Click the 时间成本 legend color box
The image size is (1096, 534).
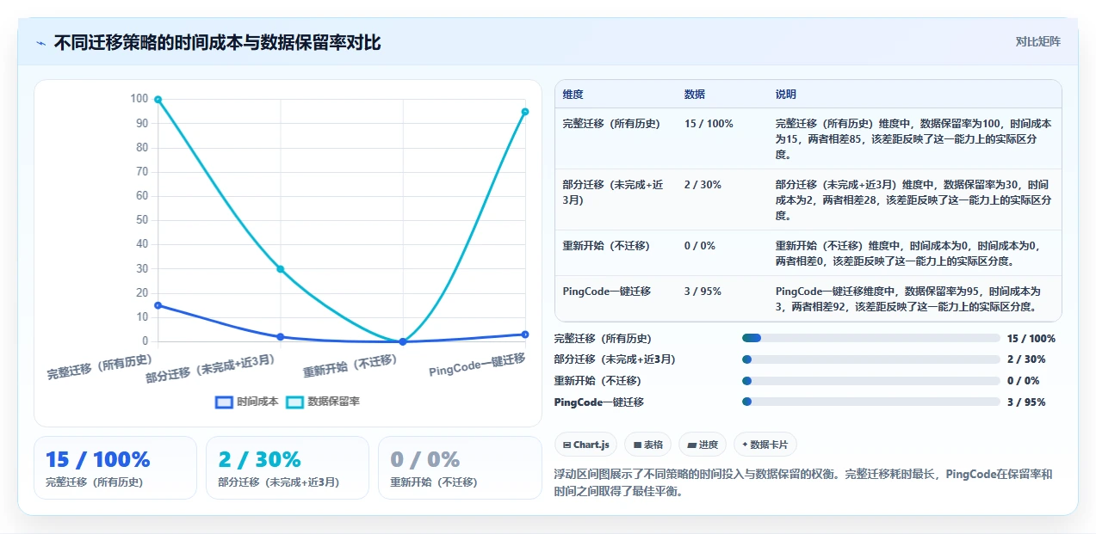coord(224,402)
